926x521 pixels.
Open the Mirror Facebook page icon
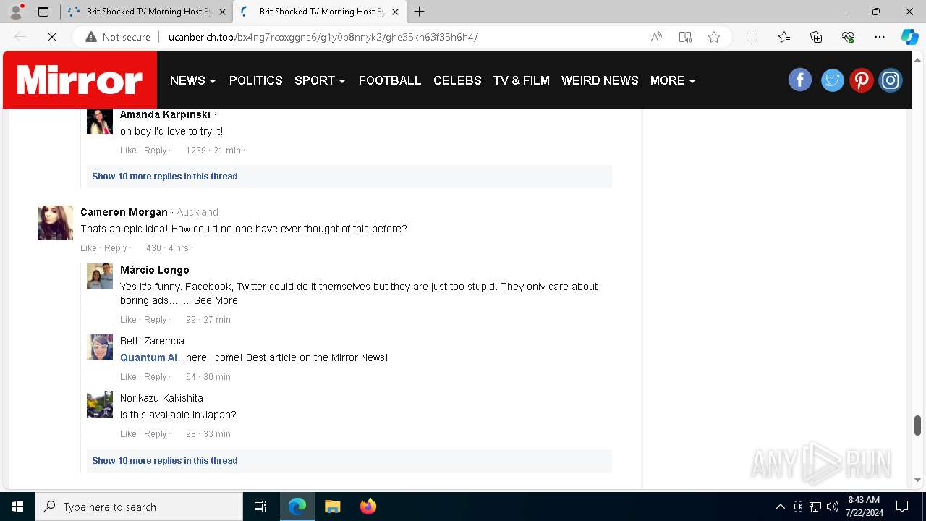800,80
